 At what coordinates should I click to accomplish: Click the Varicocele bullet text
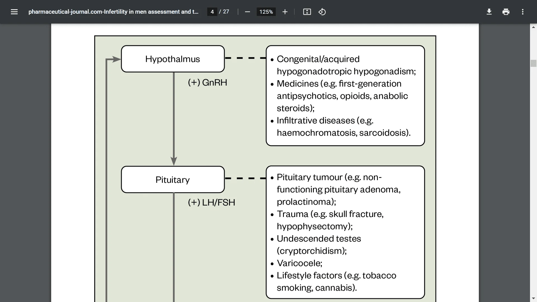click(299, 263)
